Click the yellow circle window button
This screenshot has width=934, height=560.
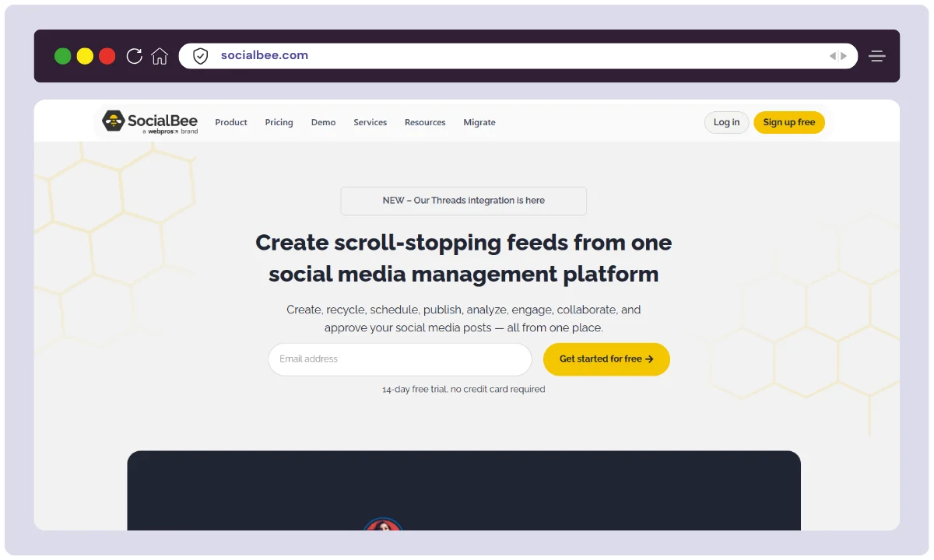(x=85, y=56)
